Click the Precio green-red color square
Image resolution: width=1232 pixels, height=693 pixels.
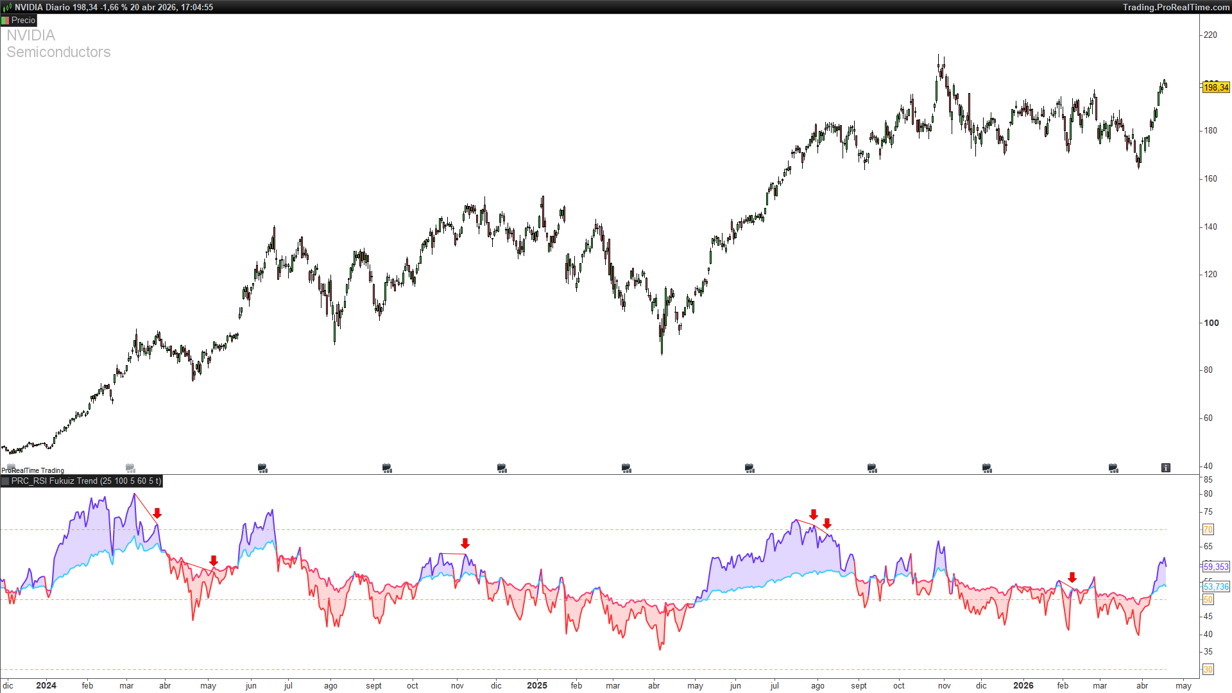[x=5, y=21]
